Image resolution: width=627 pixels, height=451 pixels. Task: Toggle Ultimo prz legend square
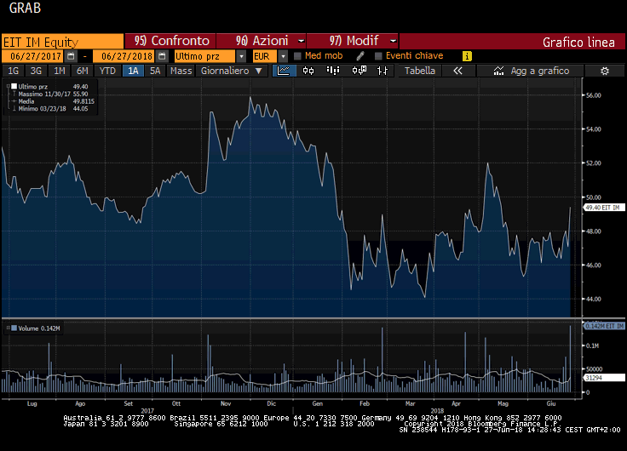pos(14,86)
